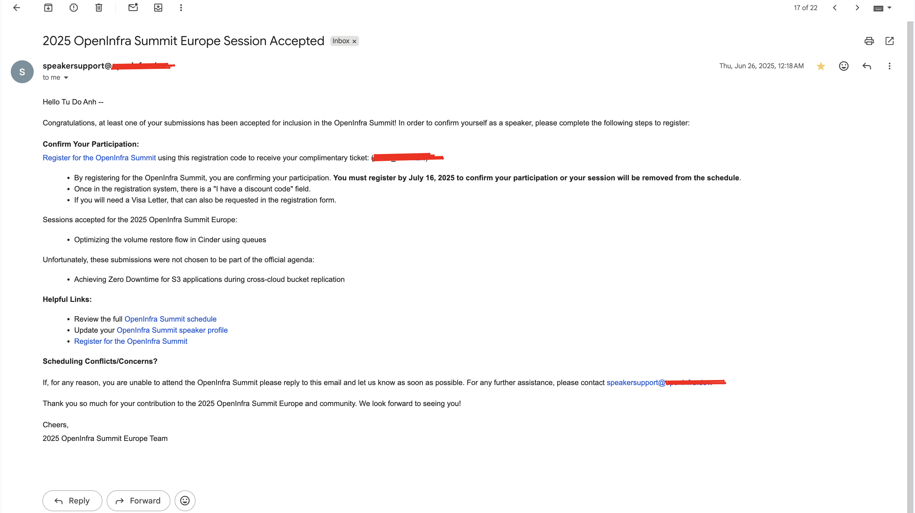
Task: Delete the email
Action: click(x=98, y=7)
